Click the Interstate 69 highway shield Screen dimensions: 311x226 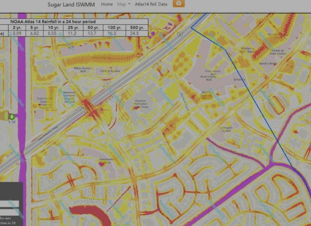pyautogui.click(x=179, y=34)
